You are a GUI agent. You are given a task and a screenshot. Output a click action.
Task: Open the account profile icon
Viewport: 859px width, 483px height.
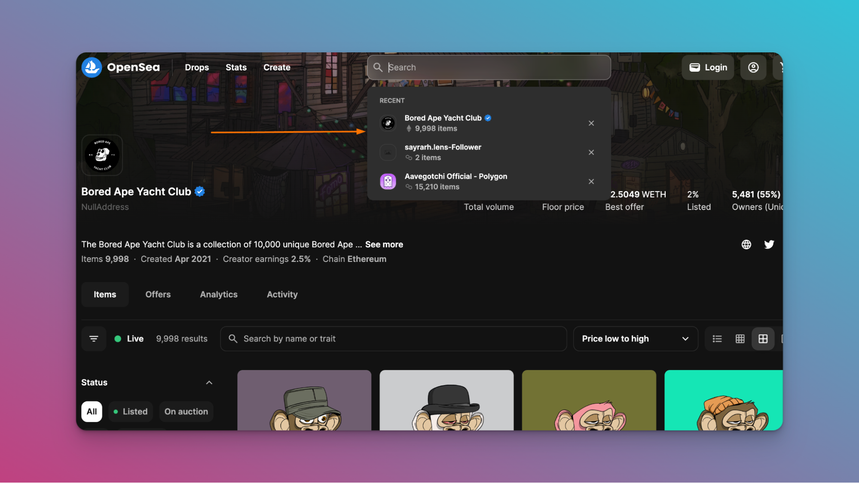coord(753,67)
